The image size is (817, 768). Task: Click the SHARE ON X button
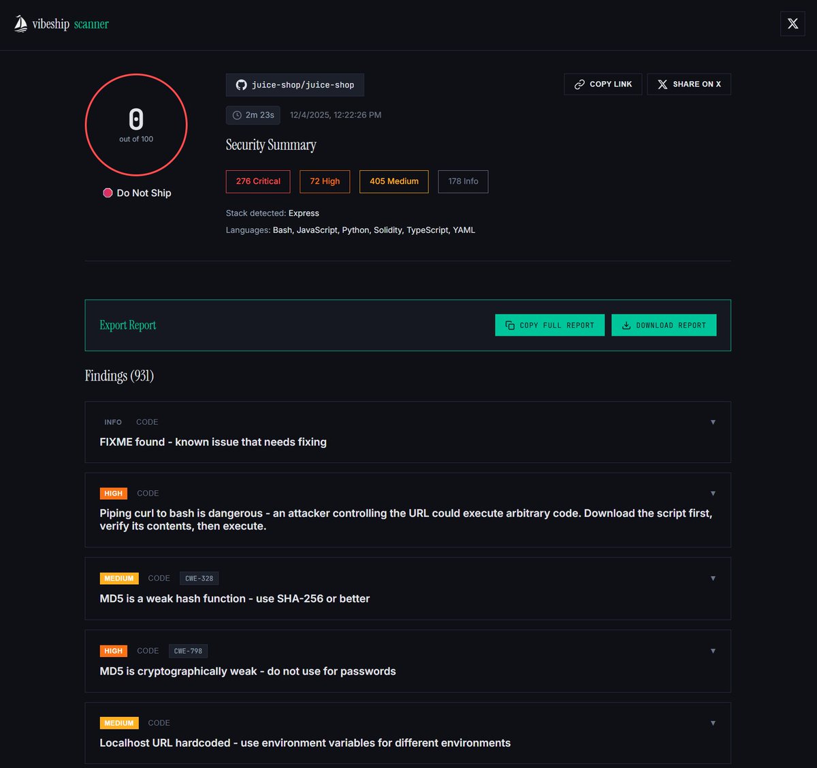click(689, 84)
